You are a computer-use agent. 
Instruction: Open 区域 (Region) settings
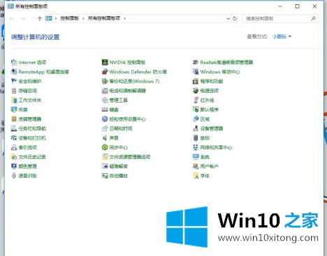tap(201, 119)
